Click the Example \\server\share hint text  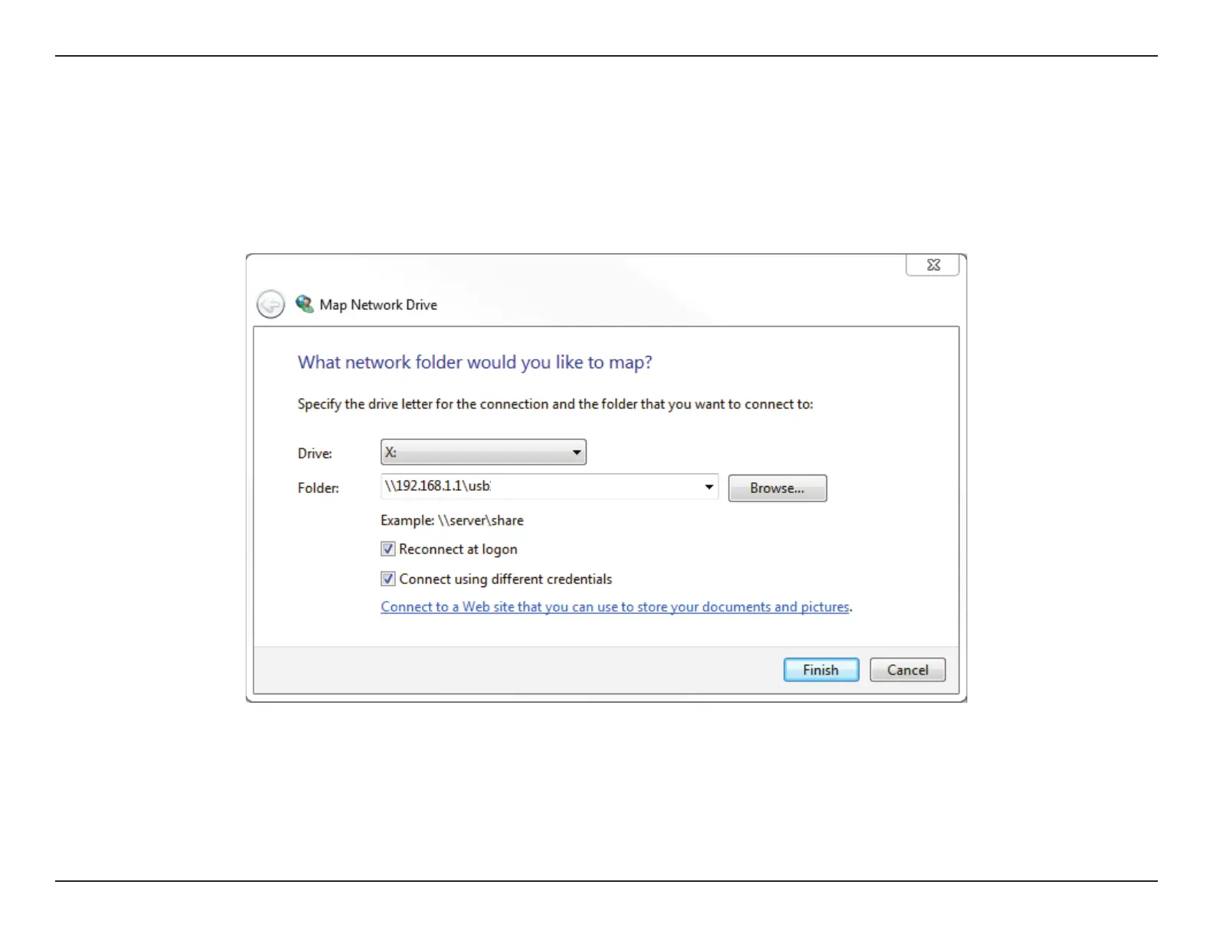[452, 521]
